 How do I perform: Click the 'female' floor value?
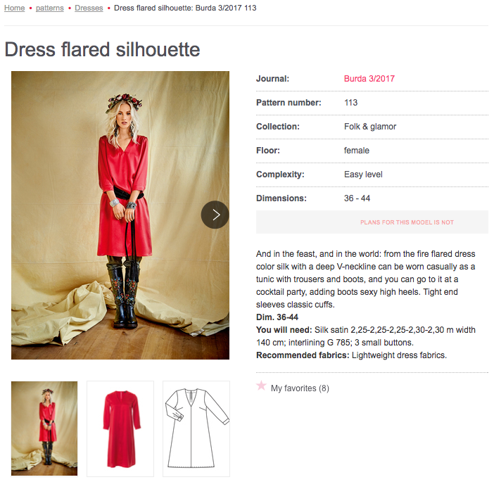pyautogui.click(x=357, y=151)
